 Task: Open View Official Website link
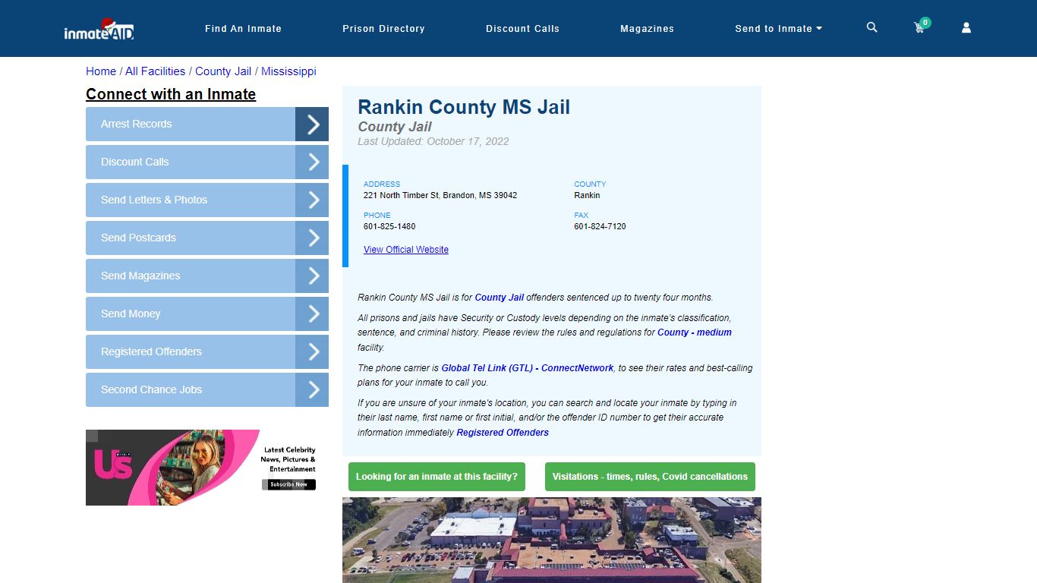coord(406,250)
